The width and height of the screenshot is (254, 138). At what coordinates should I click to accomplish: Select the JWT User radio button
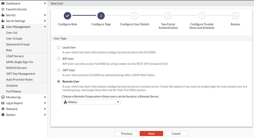pyautogui.click(x=58, y=70)
